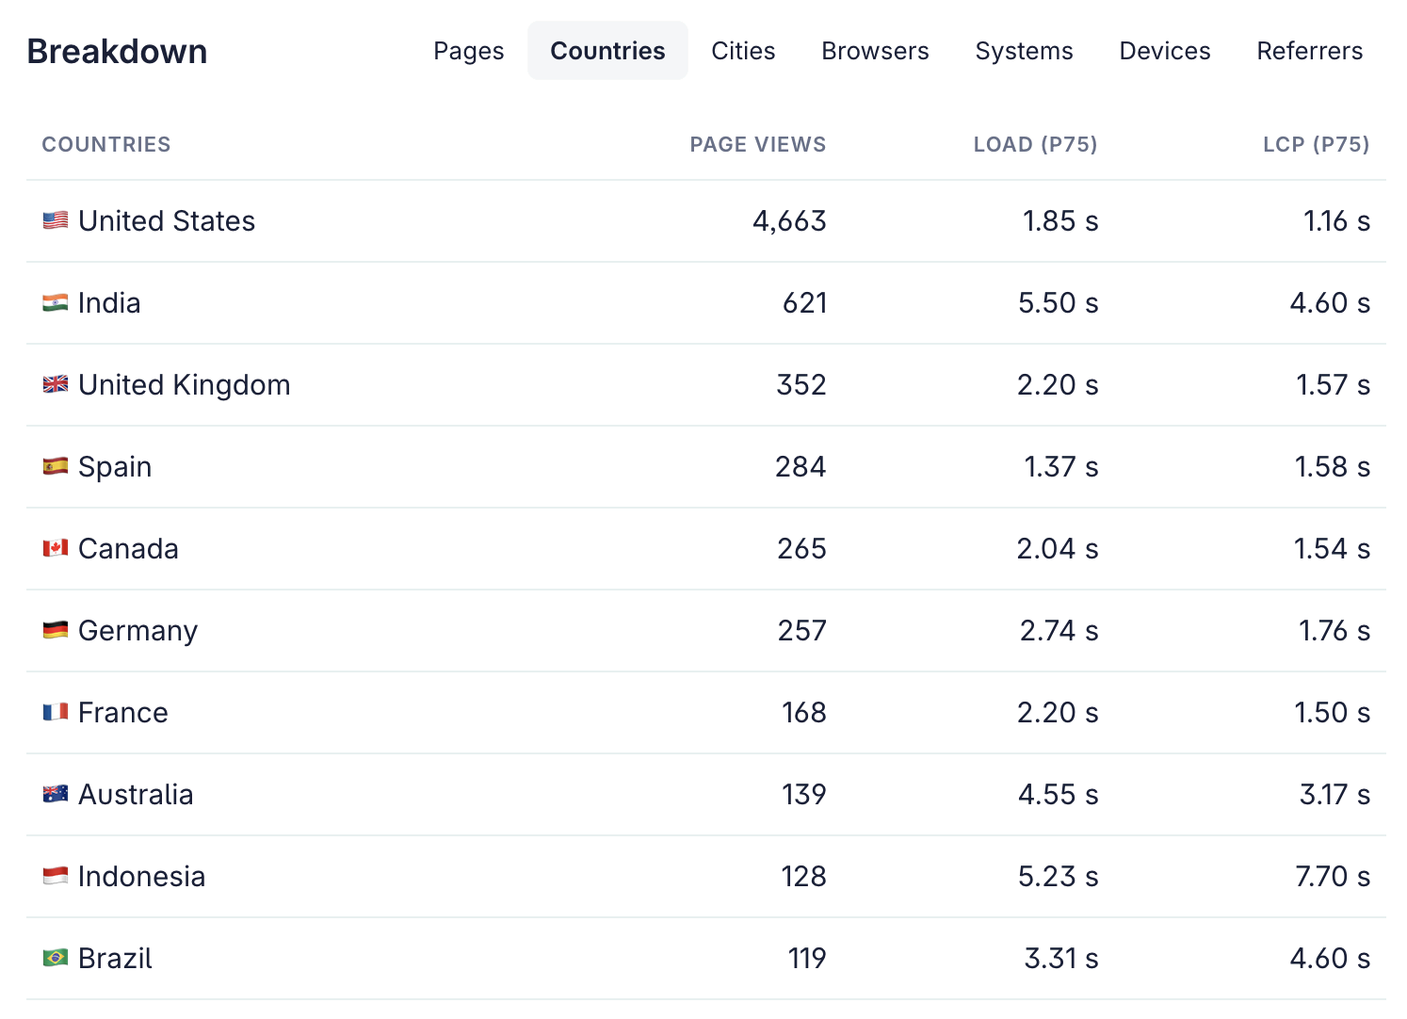1407x1019 pixels.
Task: Click the 265 page views value
Action: (x=801, y=548)
